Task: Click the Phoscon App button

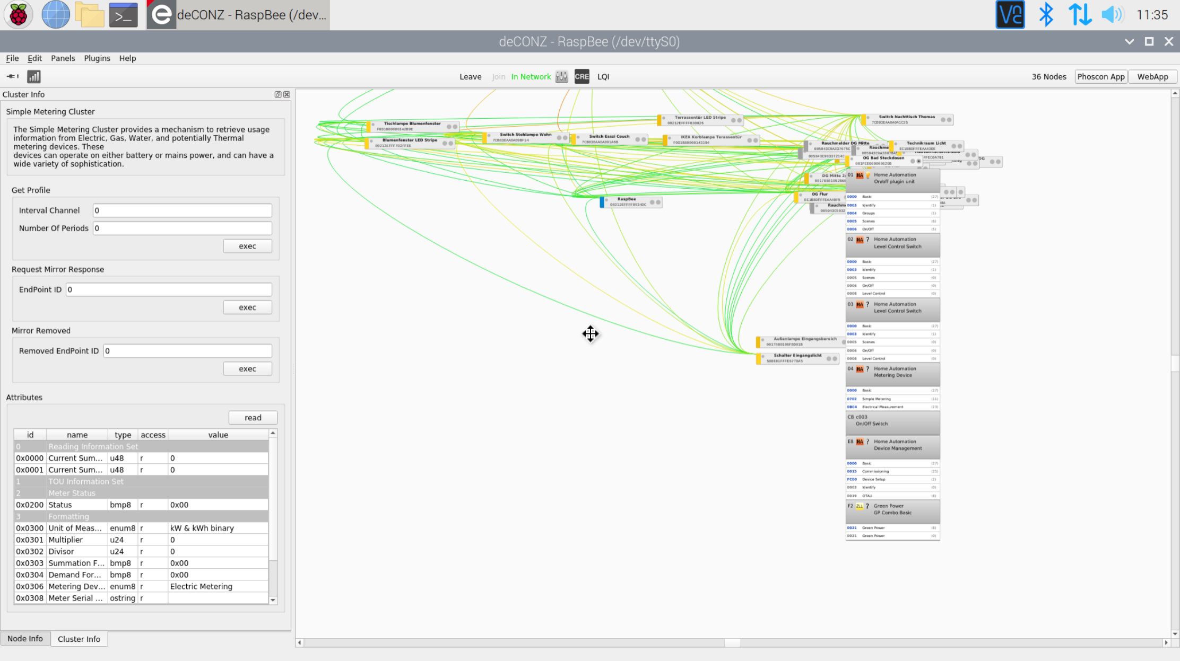Action: (x=1100, y=77)
